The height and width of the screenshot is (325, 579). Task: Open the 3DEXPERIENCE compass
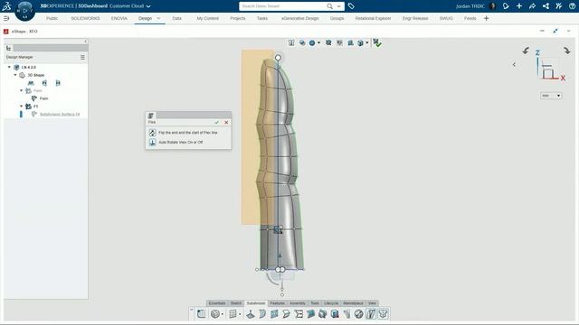click(x=24, y=11)
